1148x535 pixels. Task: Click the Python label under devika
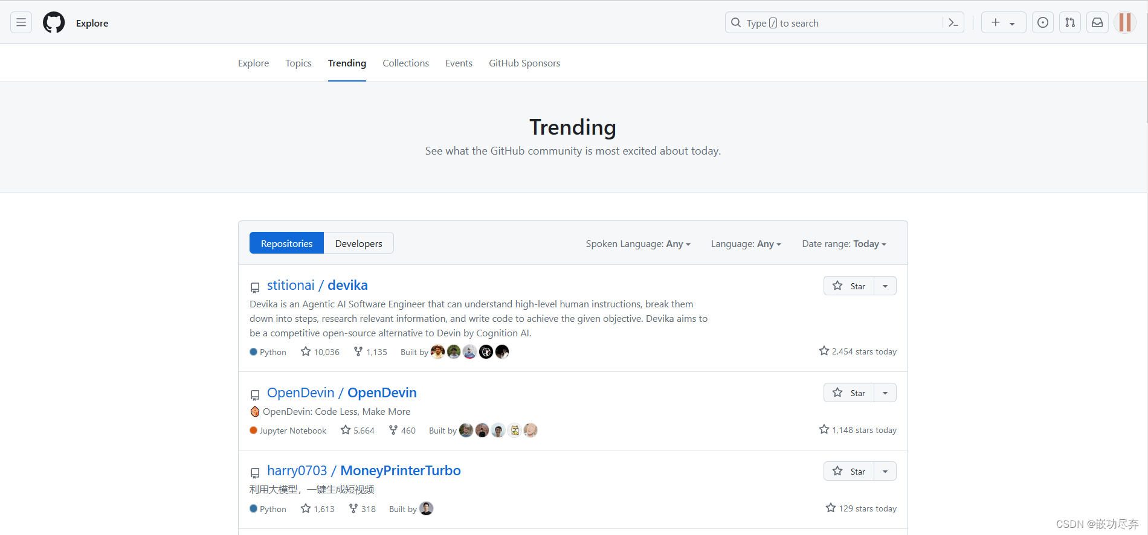(273, 352)
